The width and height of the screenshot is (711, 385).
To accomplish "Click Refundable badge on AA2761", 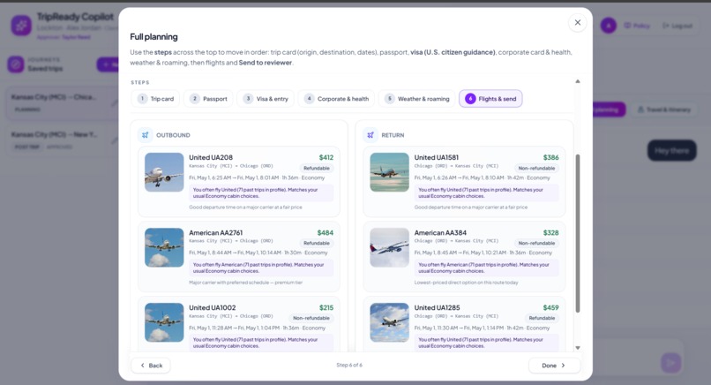I will click(317, 243).
